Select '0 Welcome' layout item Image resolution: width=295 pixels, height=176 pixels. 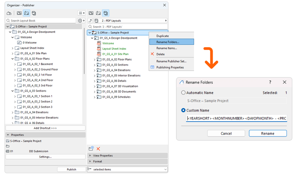(29, 43)
